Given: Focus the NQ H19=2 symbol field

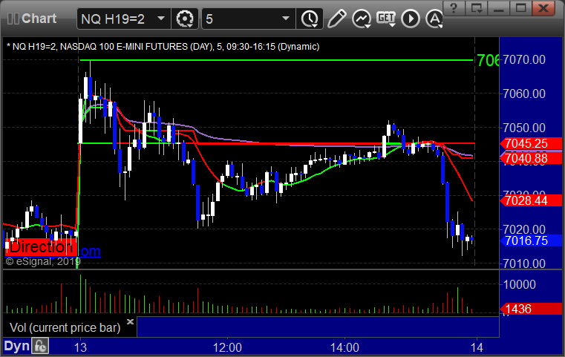Looking at the screenshot, I should point(123,19).
